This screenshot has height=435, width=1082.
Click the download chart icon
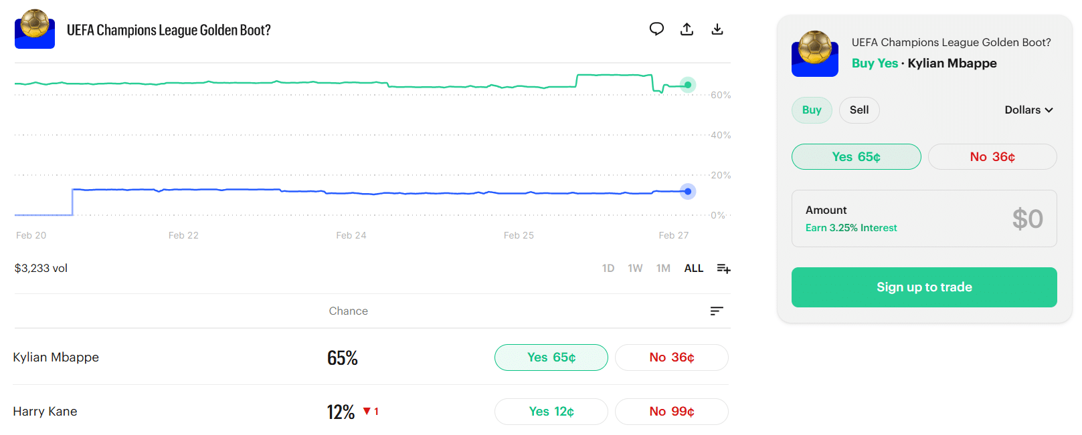click(717, 29)
